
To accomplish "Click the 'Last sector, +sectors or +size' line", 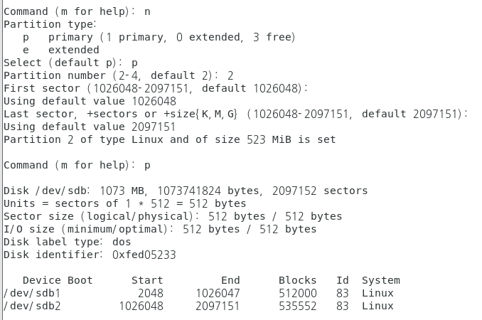I will tap(235, 114).
